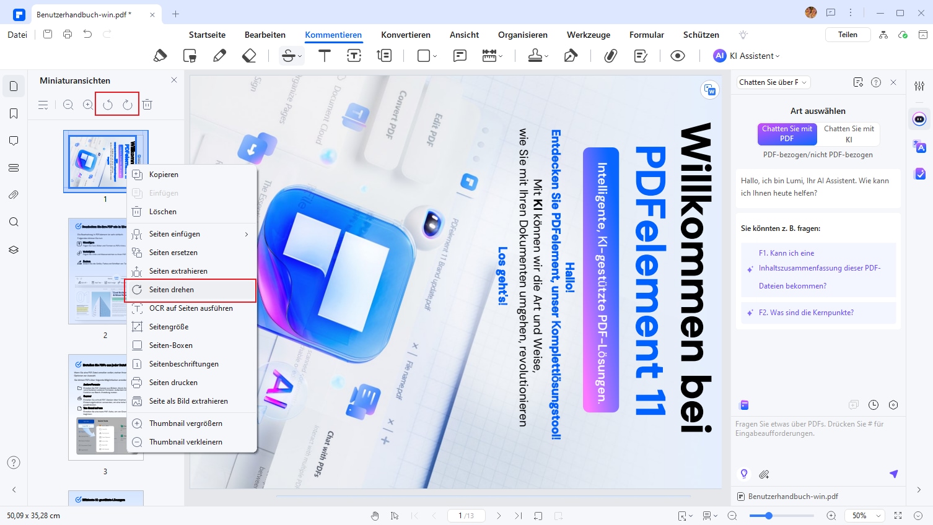Screen dimensions: 933x525
Task: Open the Datei menu
Action: pyautogui.click(x=17, y=35)
